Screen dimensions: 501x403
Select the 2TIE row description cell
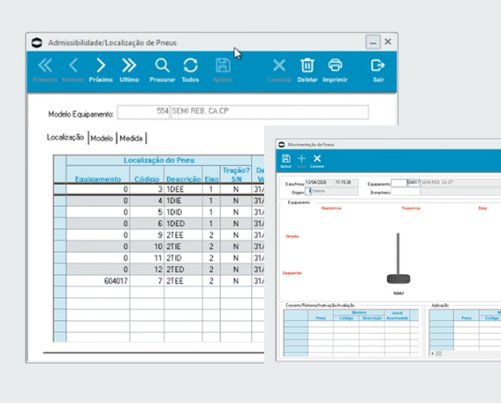pyautogui.click(x=184, y=247)
